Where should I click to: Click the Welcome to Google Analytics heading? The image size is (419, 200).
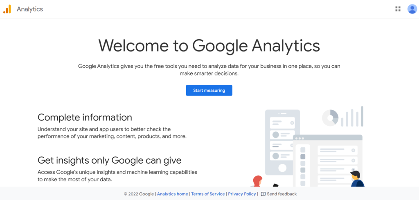pyautogui.click(x=209, y=45)
